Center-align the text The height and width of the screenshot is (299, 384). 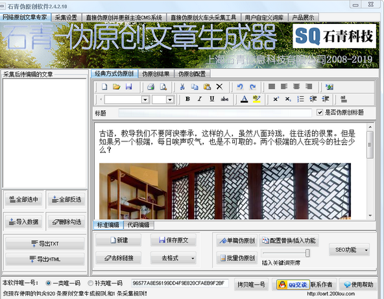[296, 86]
